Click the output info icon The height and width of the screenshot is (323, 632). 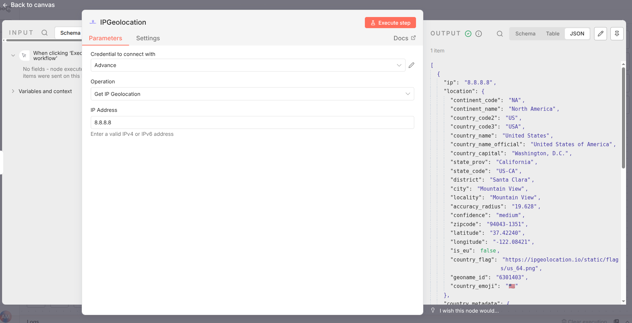click(x=479, y=34)
